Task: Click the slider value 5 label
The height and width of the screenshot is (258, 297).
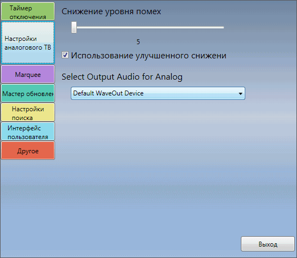Action: tap(138, 41)
